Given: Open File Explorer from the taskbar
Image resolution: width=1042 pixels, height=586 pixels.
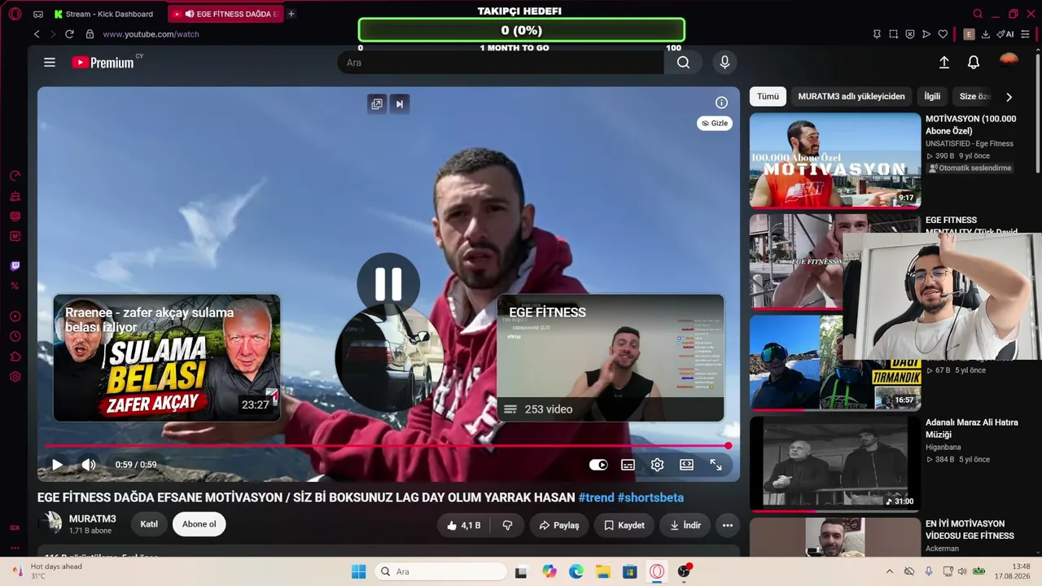Looking at the screenshot, I should [602, 571].
